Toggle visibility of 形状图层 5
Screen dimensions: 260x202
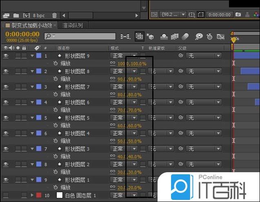tap(6, 118)
